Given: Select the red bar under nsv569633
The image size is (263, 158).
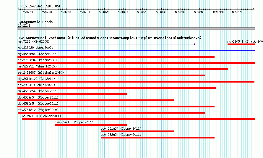Looking at the screenshot, I should click(x=91, y=125).
